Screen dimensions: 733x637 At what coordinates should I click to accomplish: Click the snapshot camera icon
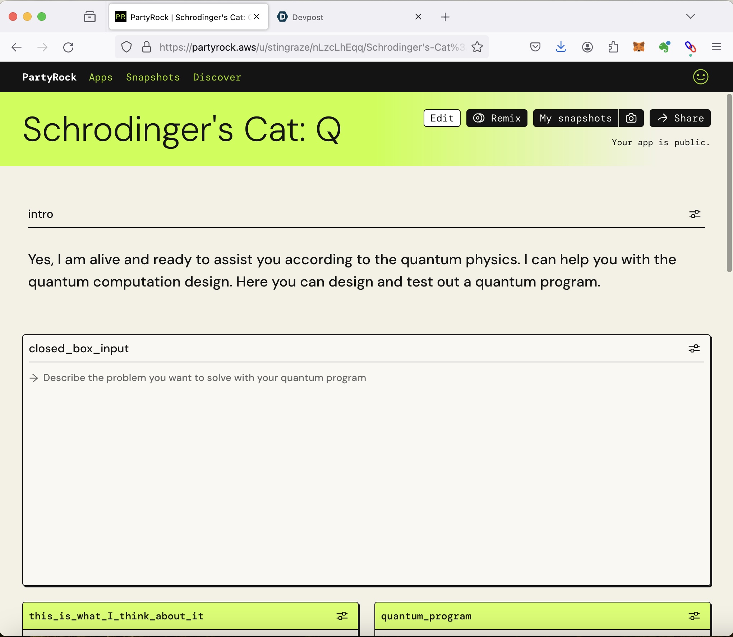[631, 118]
